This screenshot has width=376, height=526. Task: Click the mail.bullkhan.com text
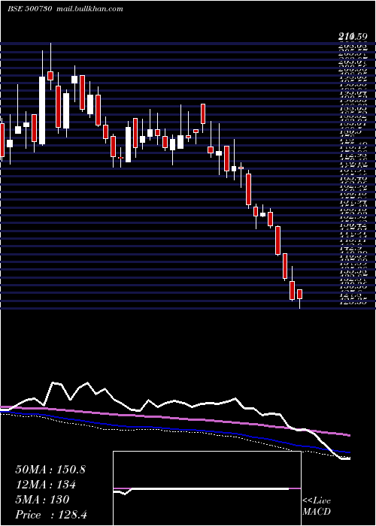click(88, 9)
